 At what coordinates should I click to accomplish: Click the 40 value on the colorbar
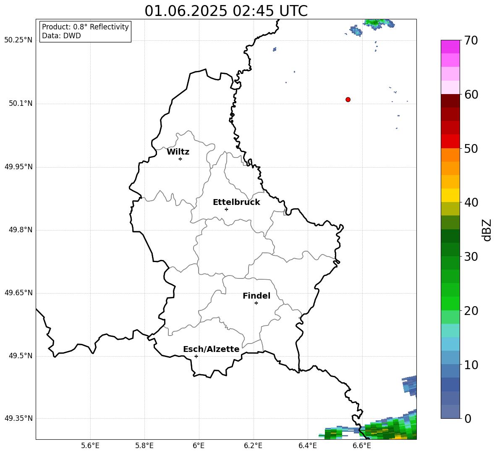coord(471,202)
